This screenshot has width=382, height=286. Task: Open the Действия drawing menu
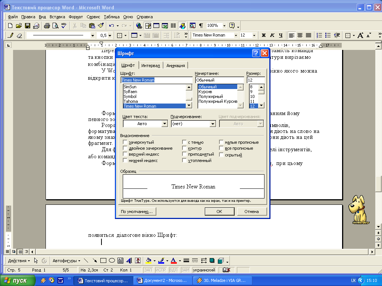(19, 261)
